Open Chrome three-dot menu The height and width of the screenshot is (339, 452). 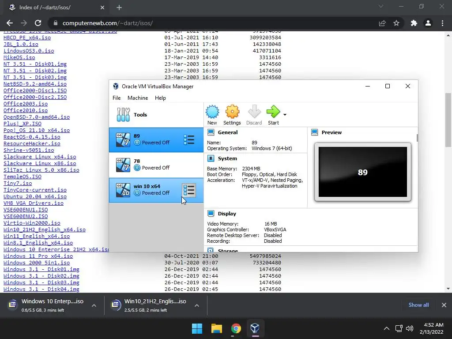(x=442, y=23)
